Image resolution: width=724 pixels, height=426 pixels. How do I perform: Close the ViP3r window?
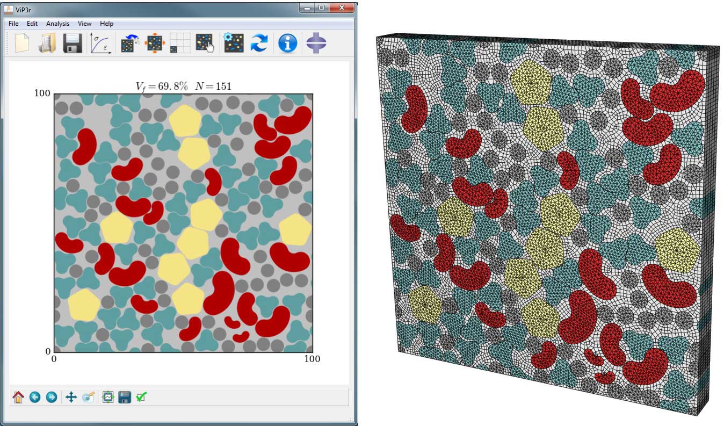[x=341, y=8]
